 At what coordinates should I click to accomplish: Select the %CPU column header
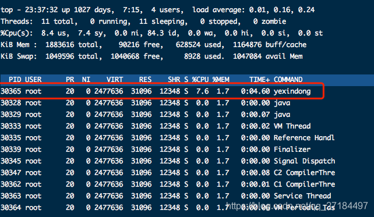(200, 79)
